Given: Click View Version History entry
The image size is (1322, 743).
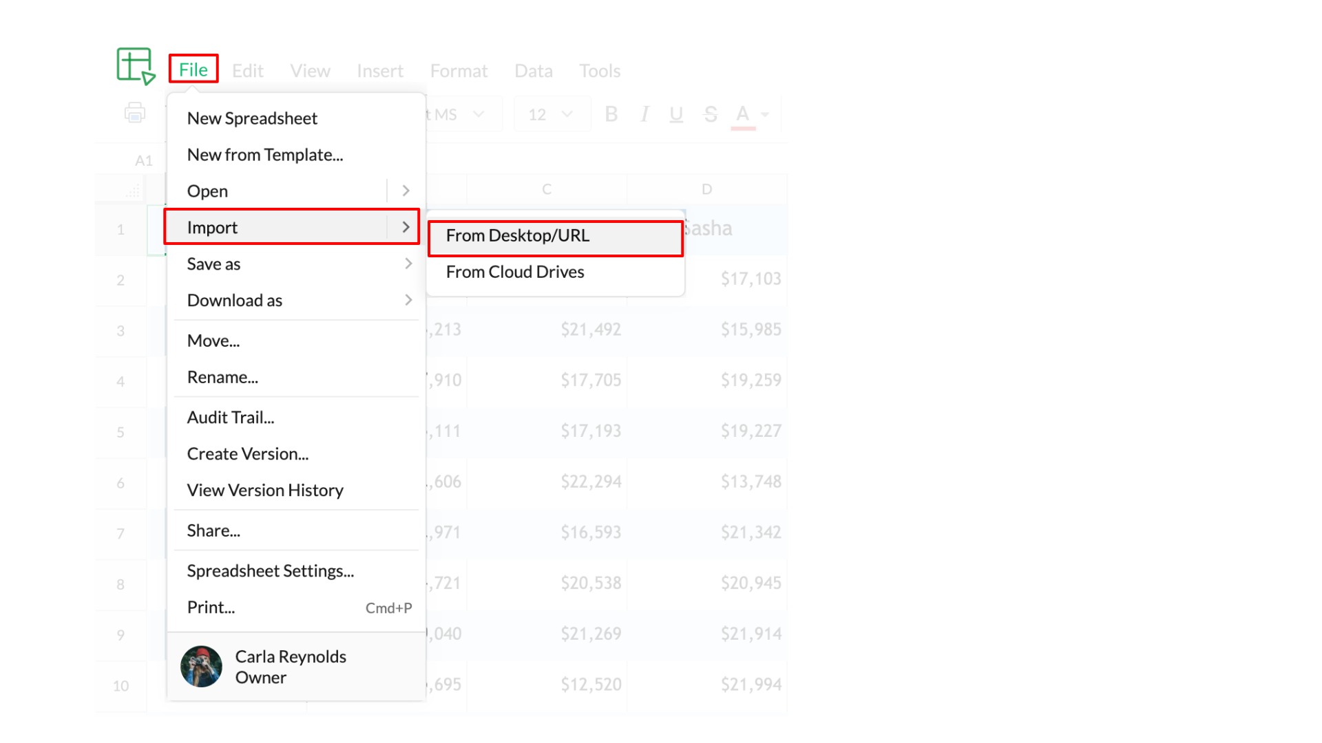Looking at the screenshot, I should (x=265, y=491).
